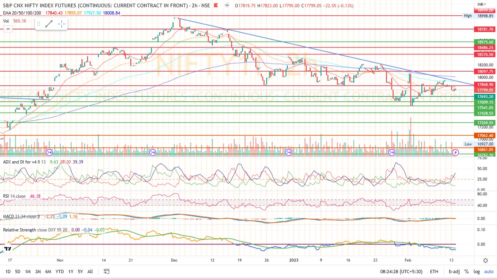Toggle b-adj back-adjustment setting
Screen dimensions: 497x279
pyautogui.click(x=454, y=271)
